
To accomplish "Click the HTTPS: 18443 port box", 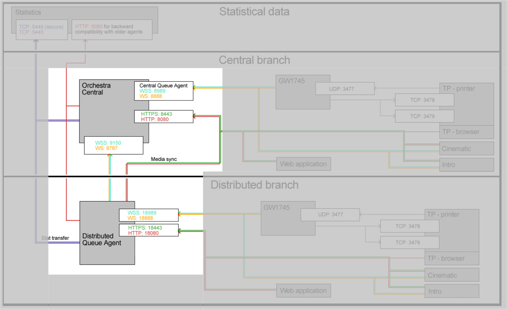I will point(149,230).
